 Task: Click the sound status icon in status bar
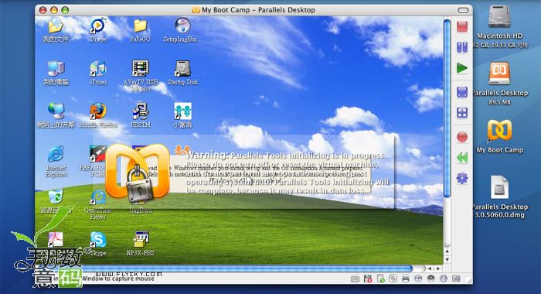point(430,279)
